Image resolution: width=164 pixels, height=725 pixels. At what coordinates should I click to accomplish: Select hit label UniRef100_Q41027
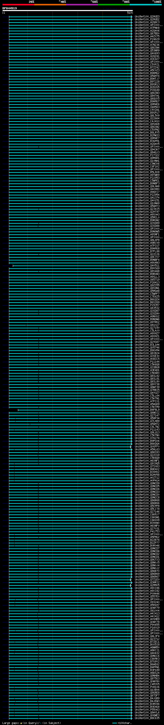[147, 325]
